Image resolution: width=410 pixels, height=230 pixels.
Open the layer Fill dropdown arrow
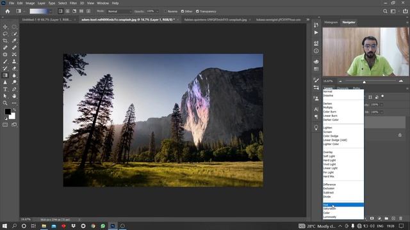(x=382, y=112)
